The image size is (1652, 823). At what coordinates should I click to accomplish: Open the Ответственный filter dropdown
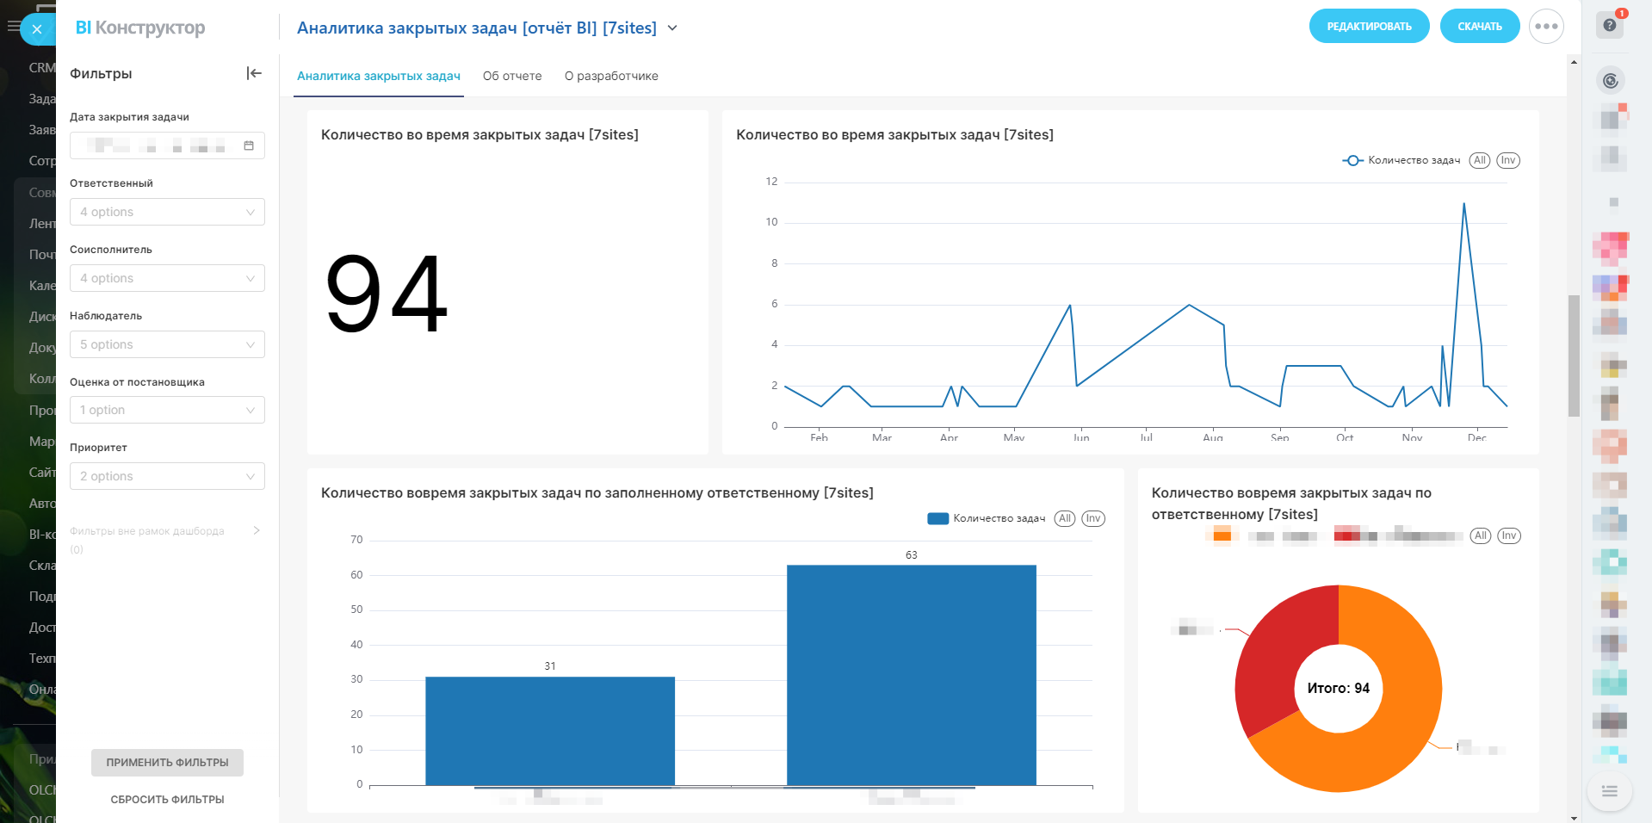pos(167,212)
